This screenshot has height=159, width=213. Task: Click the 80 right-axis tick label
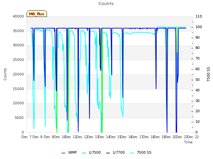pyautogui.click(x=197, y=48)
